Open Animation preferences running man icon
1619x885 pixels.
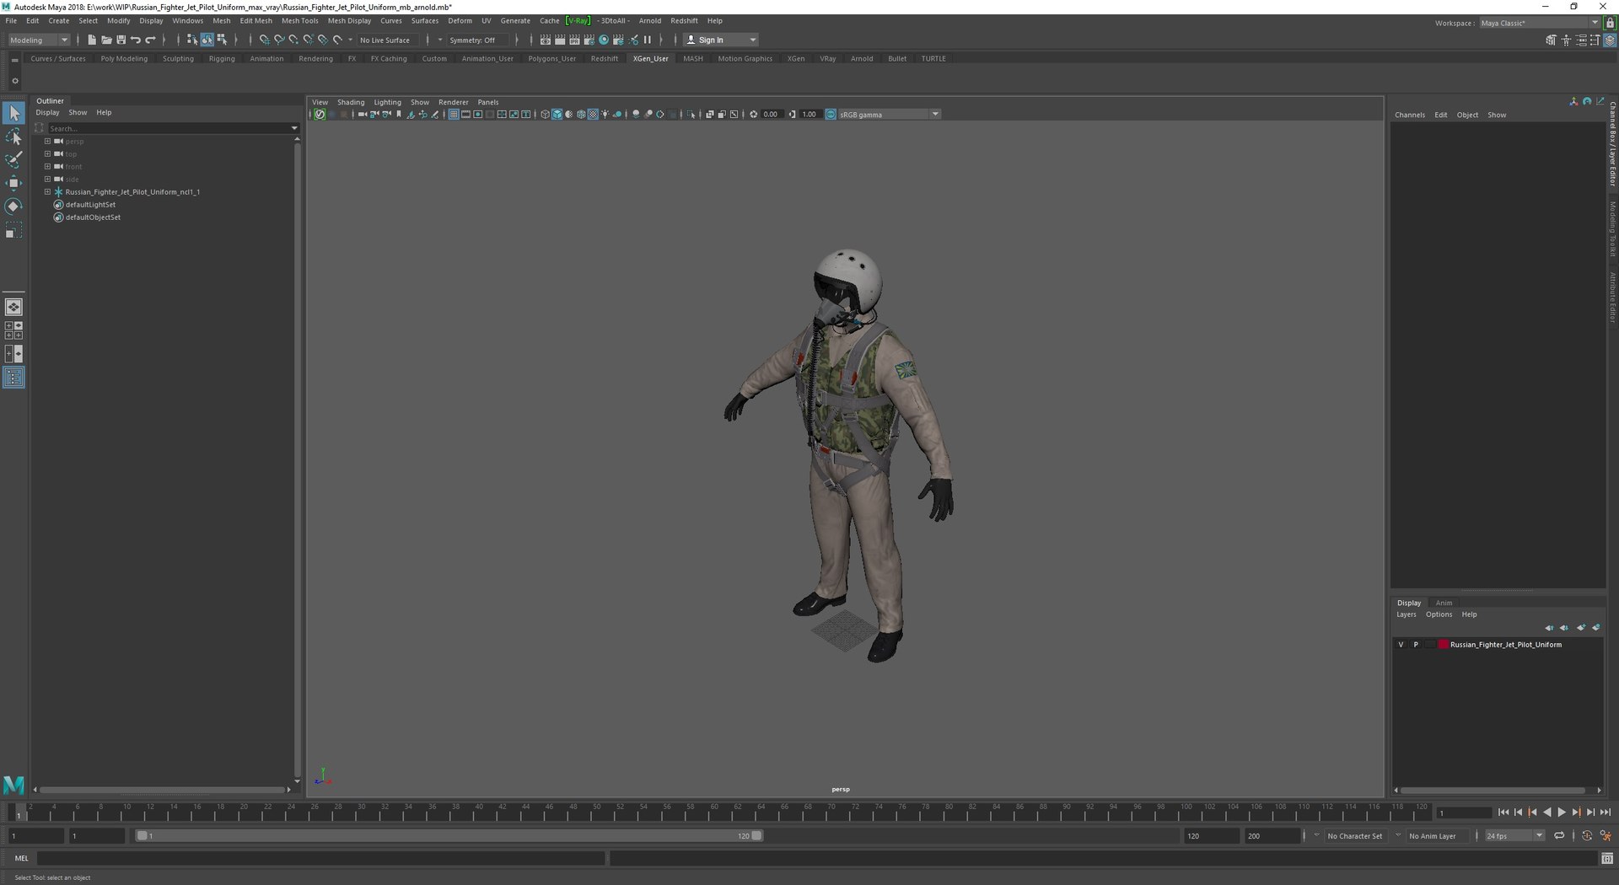click(x=1606, y=836)
